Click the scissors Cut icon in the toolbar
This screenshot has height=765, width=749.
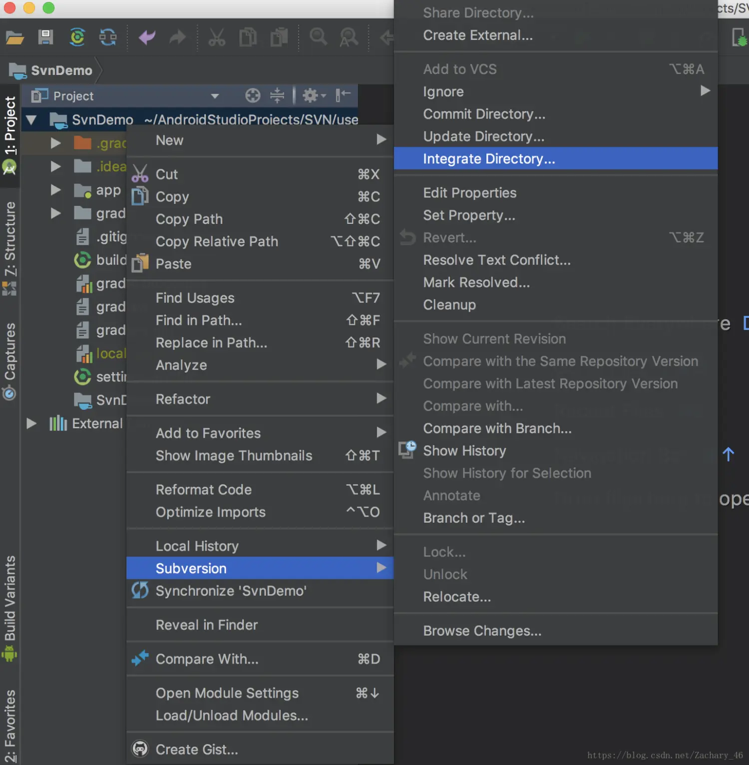(217, 37)
